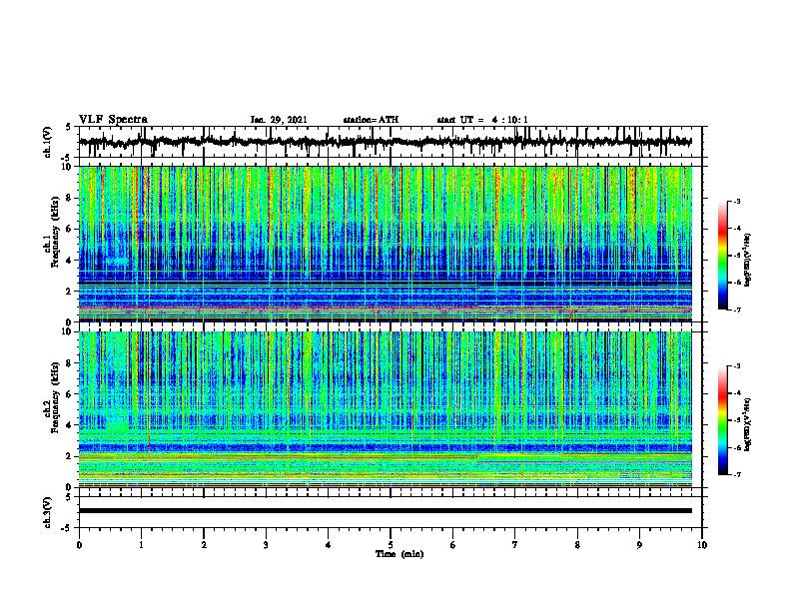Click the "-7" label below the ch.2 colorbar

tap(737, 474)
